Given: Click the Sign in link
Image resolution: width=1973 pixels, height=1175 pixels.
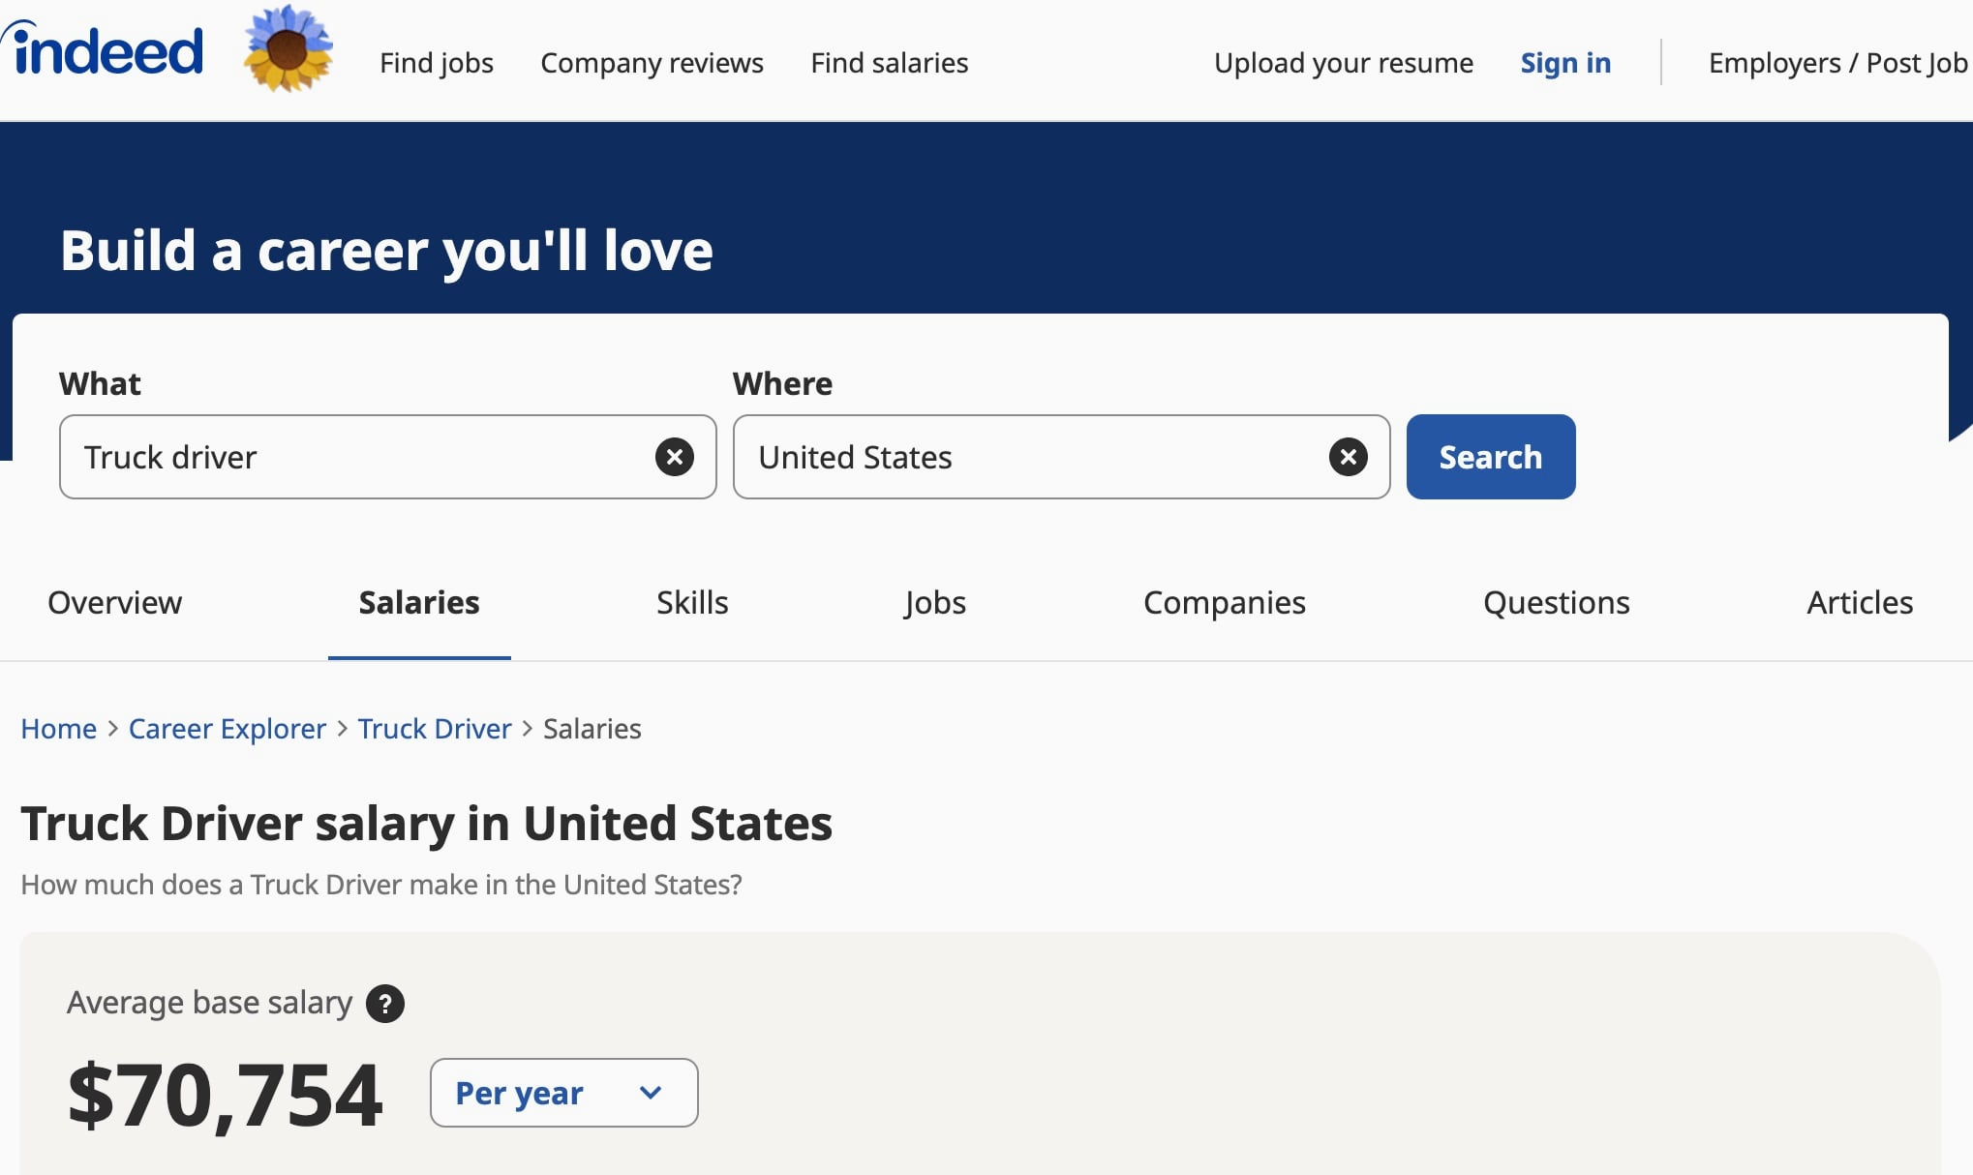Looking at the screenshot, I should coord(1565,63).
